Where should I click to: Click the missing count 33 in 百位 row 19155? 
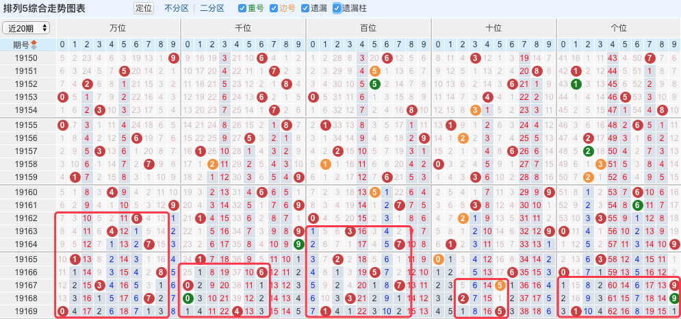point(337,125)
